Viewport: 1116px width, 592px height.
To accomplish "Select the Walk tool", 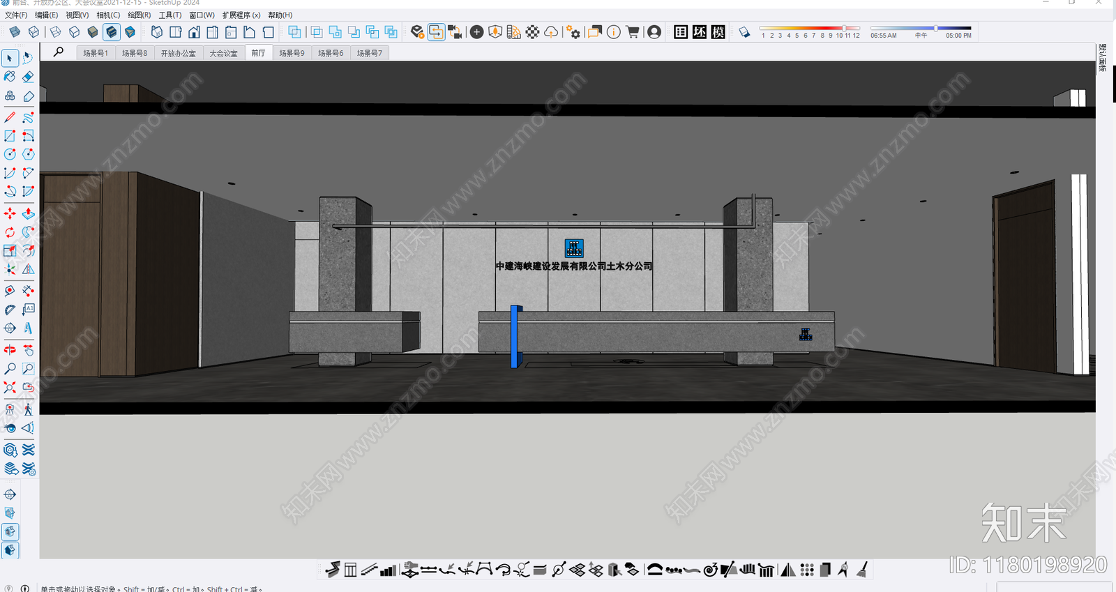I will pyautogui.click(x=28, y=409).
